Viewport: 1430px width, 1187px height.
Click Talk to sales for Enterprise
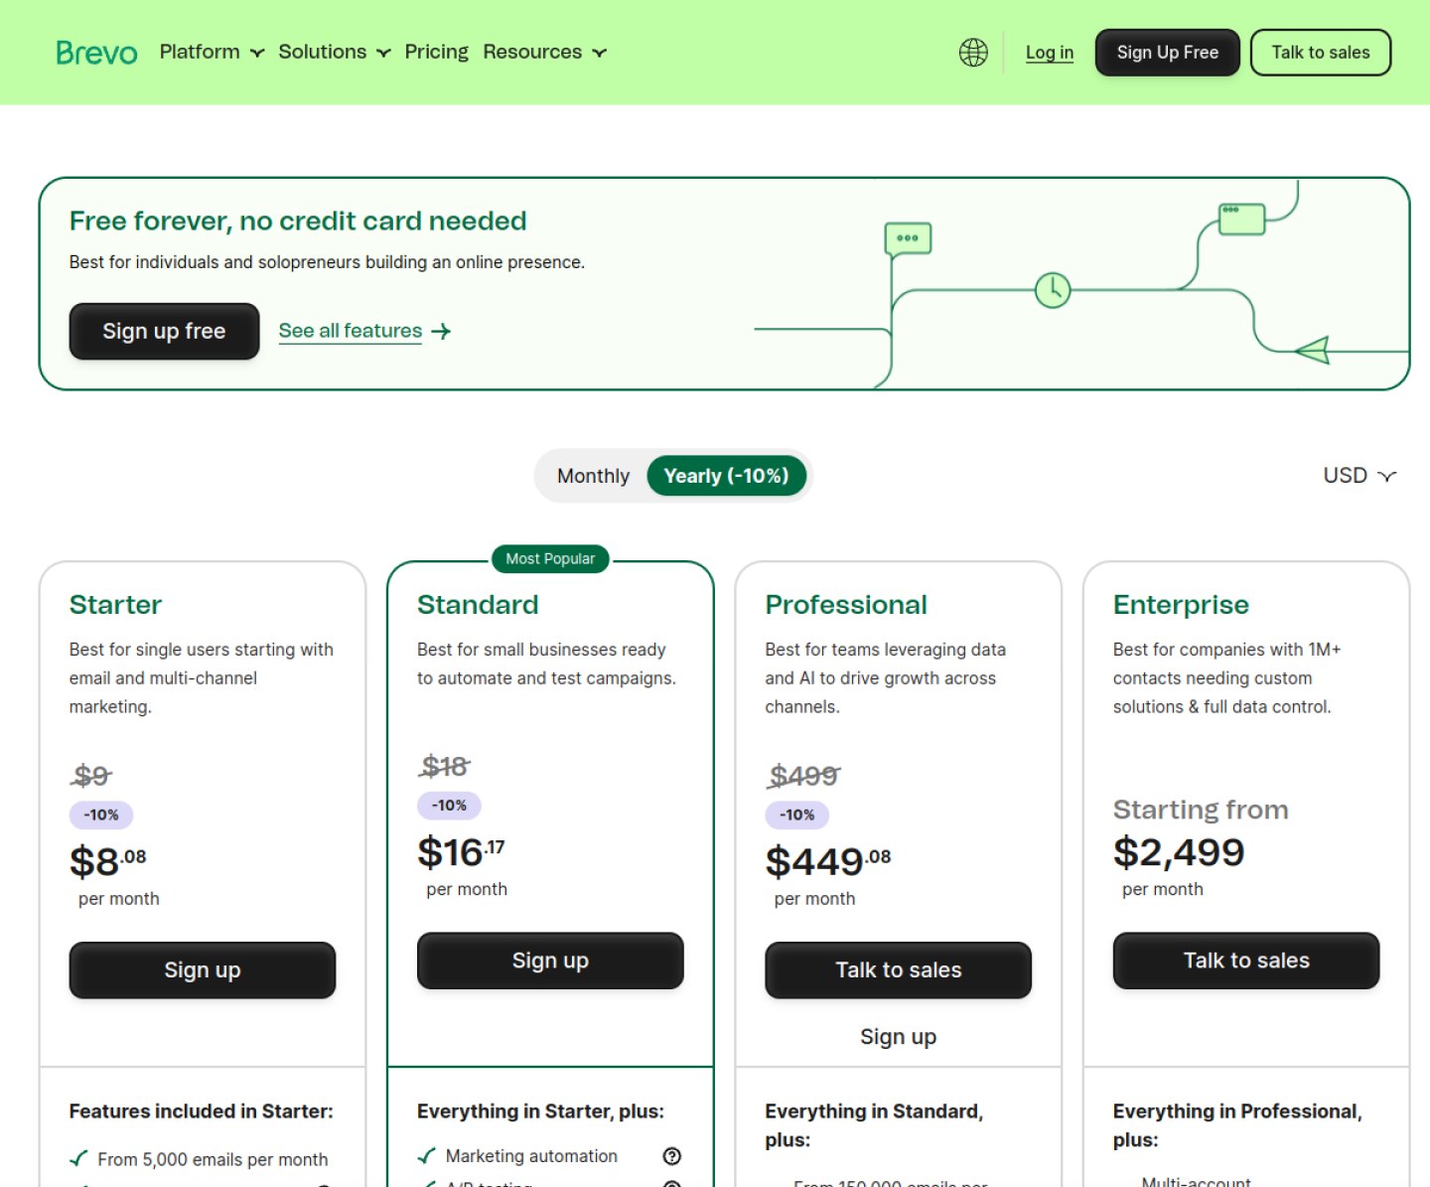[1246, 961]
